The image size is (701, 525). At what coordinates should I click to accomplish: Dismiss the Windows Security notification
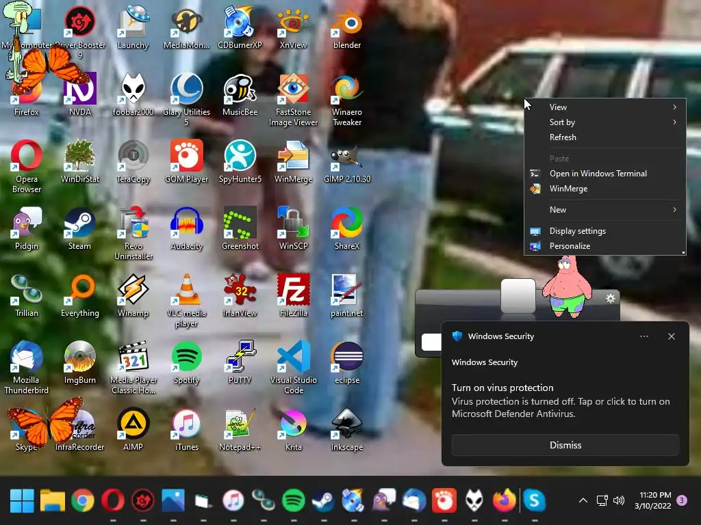(565, 445)
